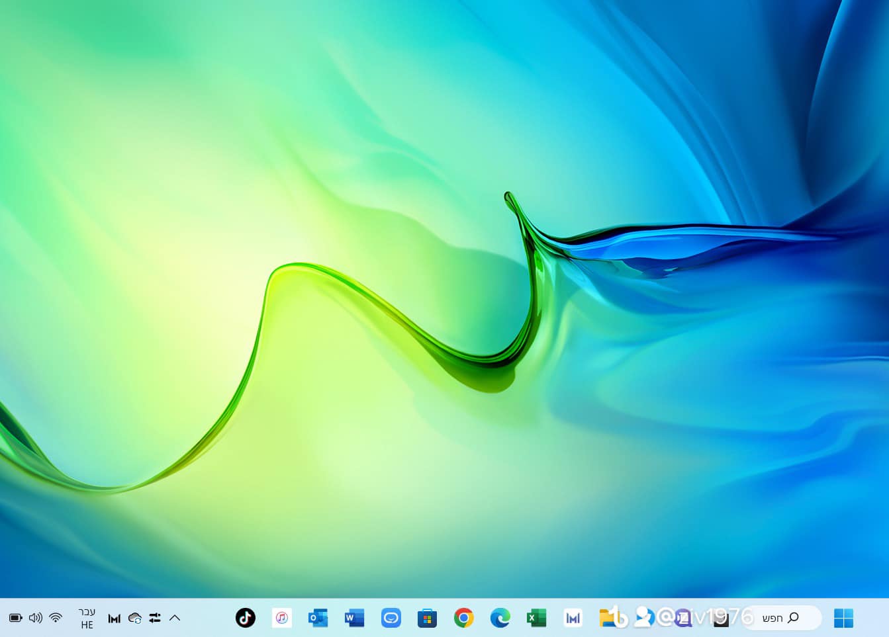Click the Windows Start button
The height and width of the screenshot is (637, 889).
[x=843, y=618]
